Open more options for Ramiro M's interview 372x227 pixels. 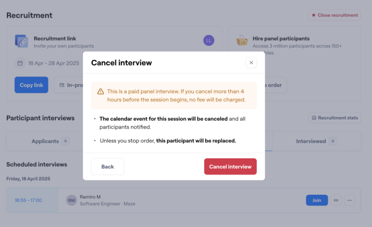[x=349, y=200]
